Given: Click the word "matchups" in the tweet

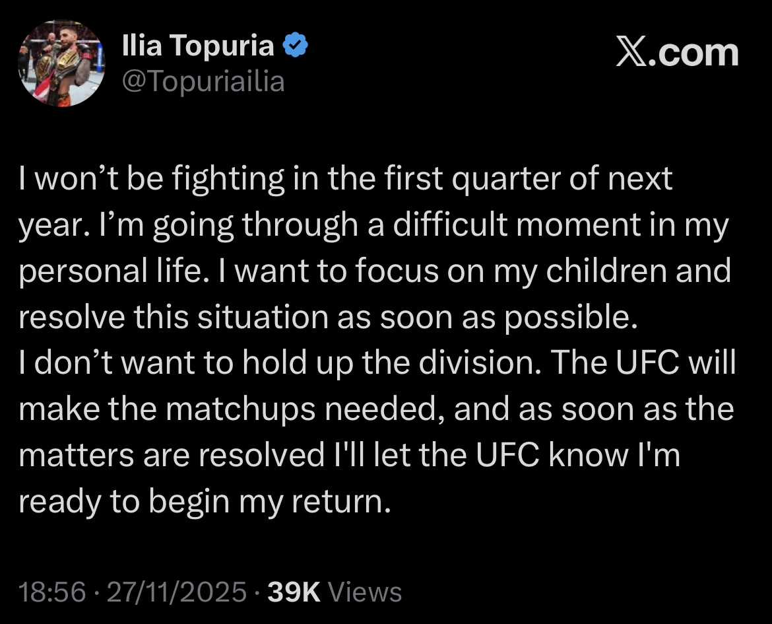Looking at the screenshot, I should [x=241, y=411].
